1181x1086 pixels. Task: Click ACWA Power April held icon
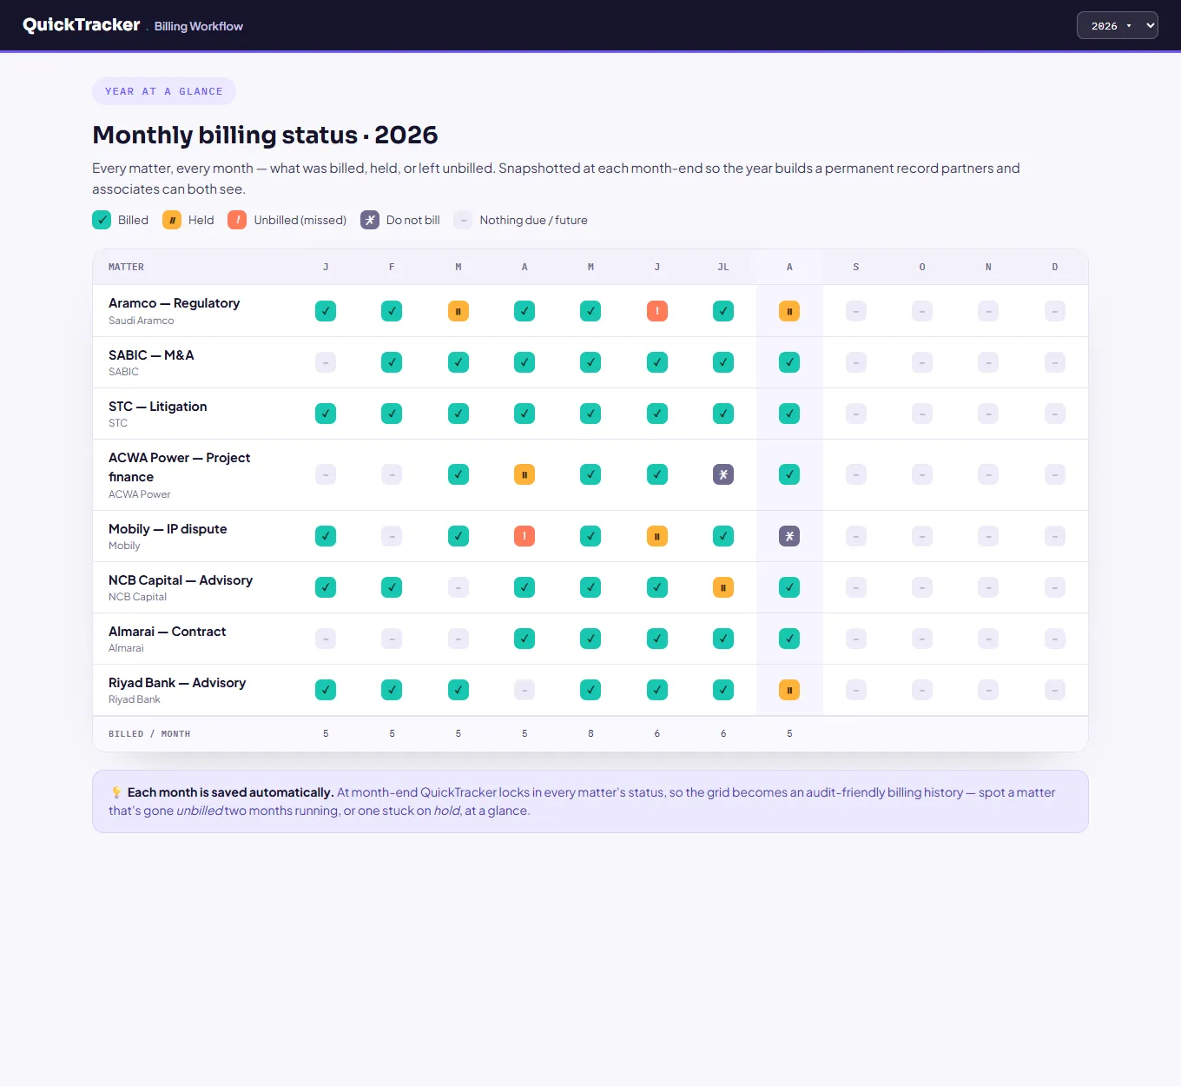click(525, 474)
